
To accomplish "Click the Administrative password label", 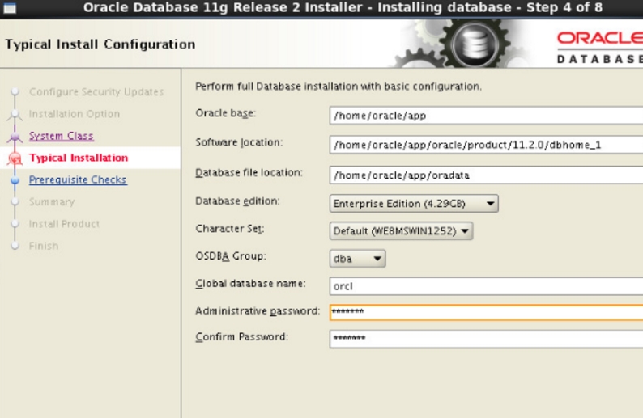I will coord(258,311).
